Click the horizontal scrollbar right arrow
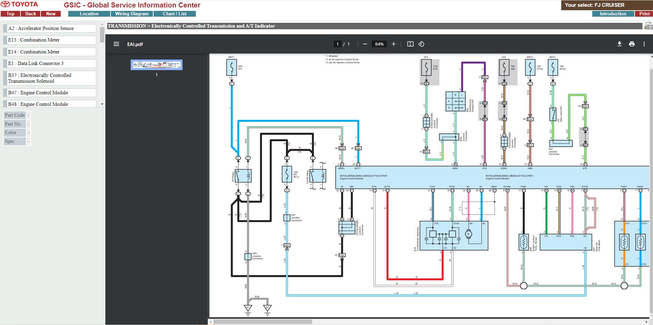The image size is (653, 325). point(647,322)
